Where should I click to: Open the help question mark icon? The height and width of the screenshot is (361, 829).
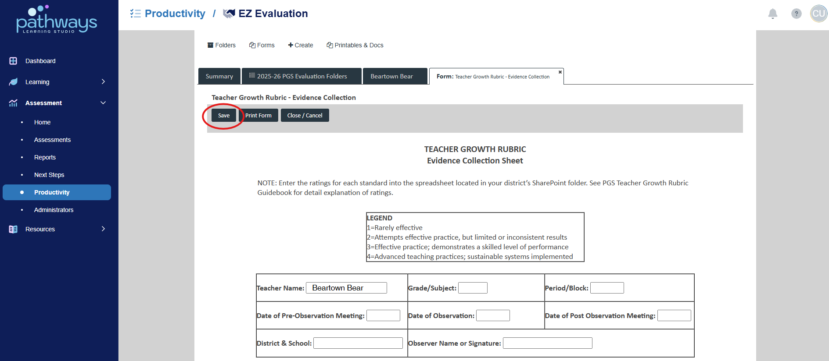click(797, 14)
